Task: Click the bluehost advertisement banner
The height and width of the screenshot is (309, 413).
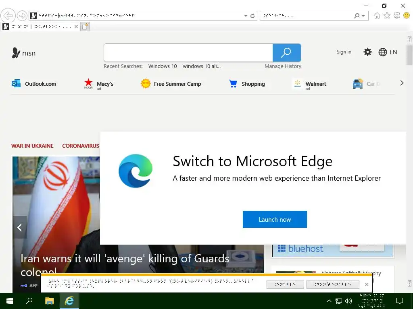Action: 332,250
